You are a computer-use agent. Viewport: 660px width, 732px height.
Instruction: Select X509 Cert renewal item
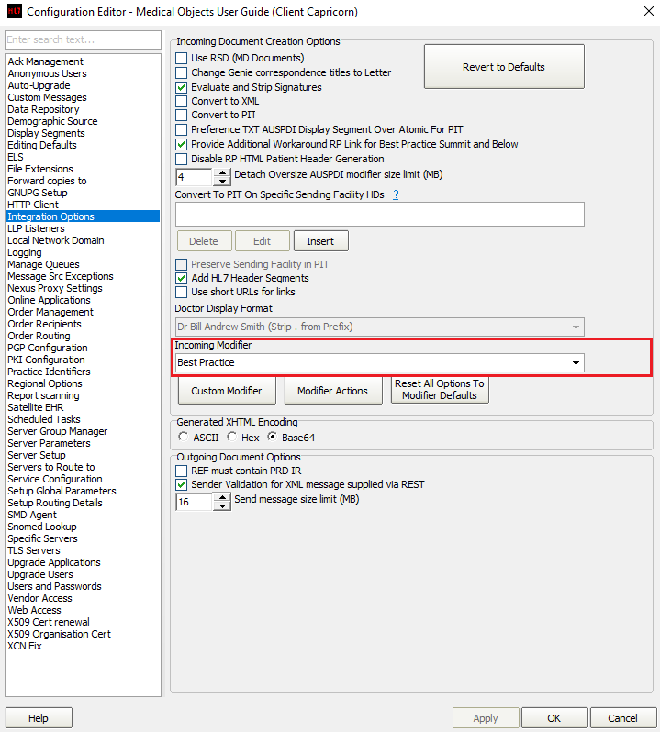[49, 622]
